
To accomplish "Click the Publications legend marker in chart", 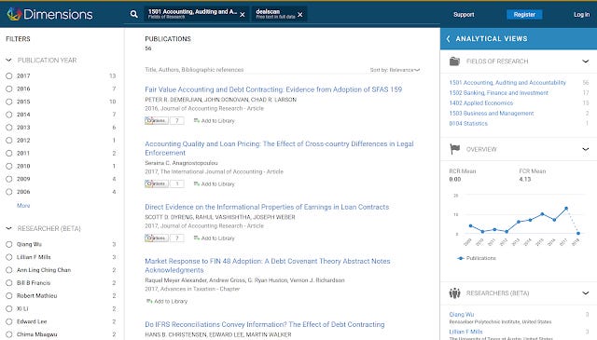I will coord(461,258).
